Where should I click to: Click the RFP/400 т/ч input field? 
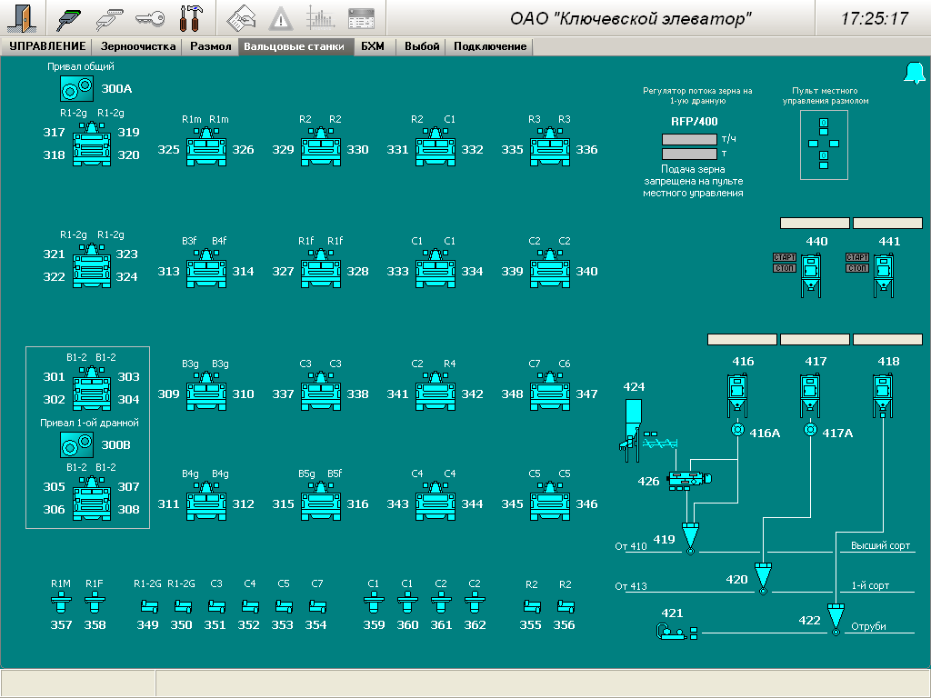click(689, 139)
